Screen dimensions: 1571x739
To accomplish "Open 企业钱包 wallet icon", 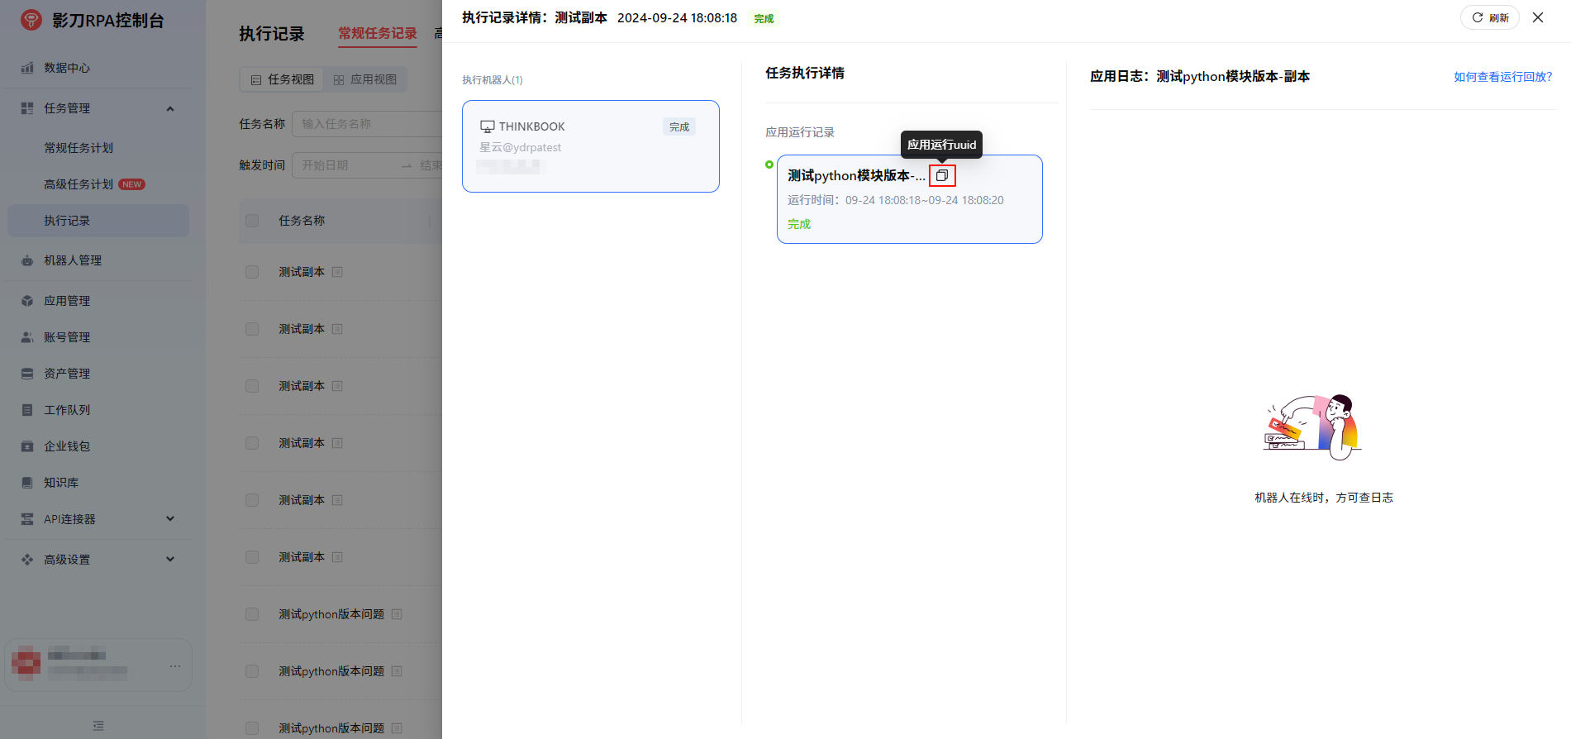I will [27, 446].
